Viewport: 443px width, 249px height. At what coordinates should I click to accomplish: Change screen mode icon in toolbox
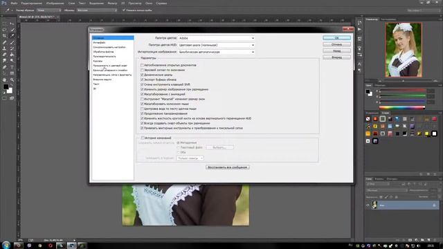tap(12, 98)
